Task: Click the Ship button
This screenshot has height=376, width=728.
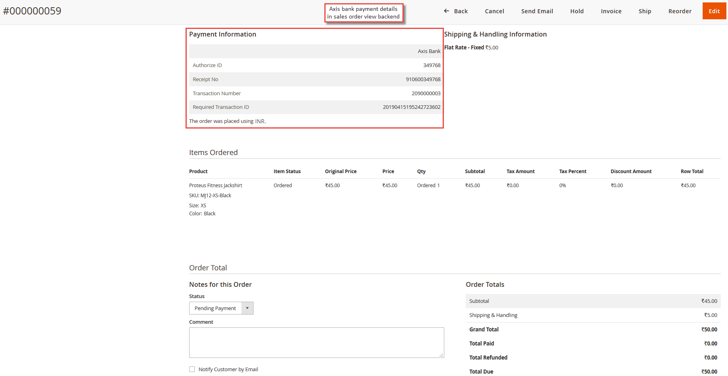Action: point(645,11)
